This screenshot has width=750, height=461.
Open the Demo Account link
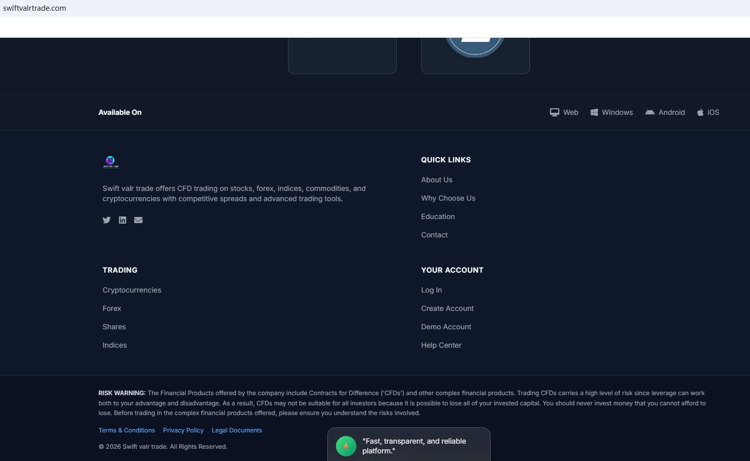coord(446,327)
